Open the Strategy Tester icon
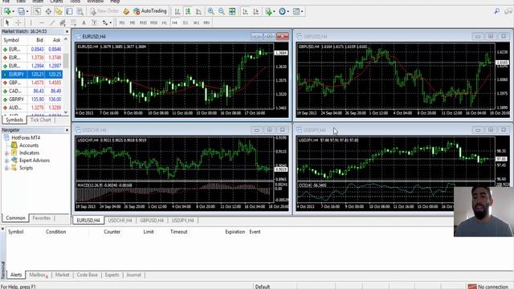This screenshot has height=289, width=514. click(80, 11)
